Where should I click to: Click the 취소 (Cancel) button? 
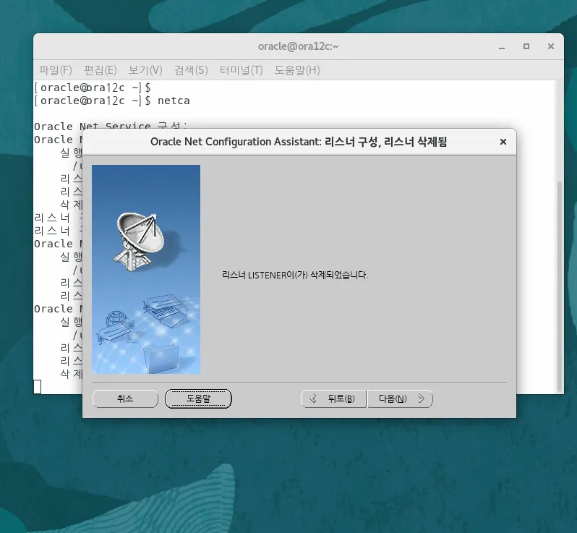125,398
